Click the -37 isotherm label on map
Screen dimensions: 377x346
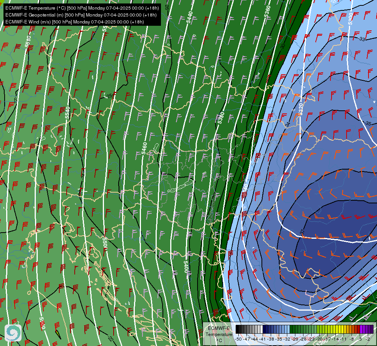302,232
